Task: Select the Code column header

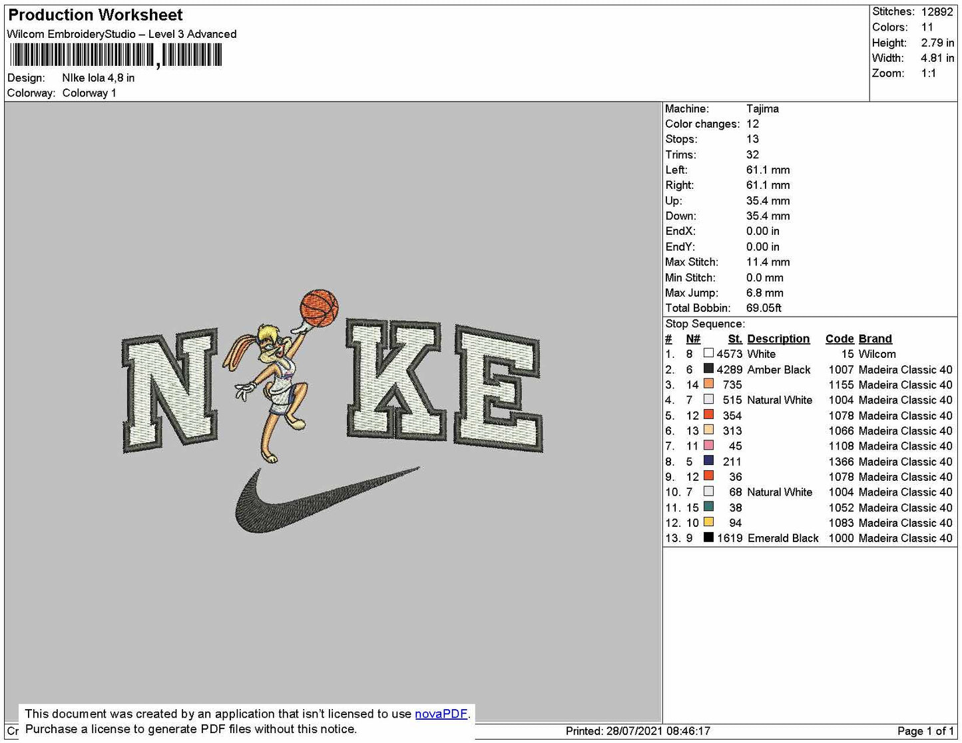Action: [840, 339]
